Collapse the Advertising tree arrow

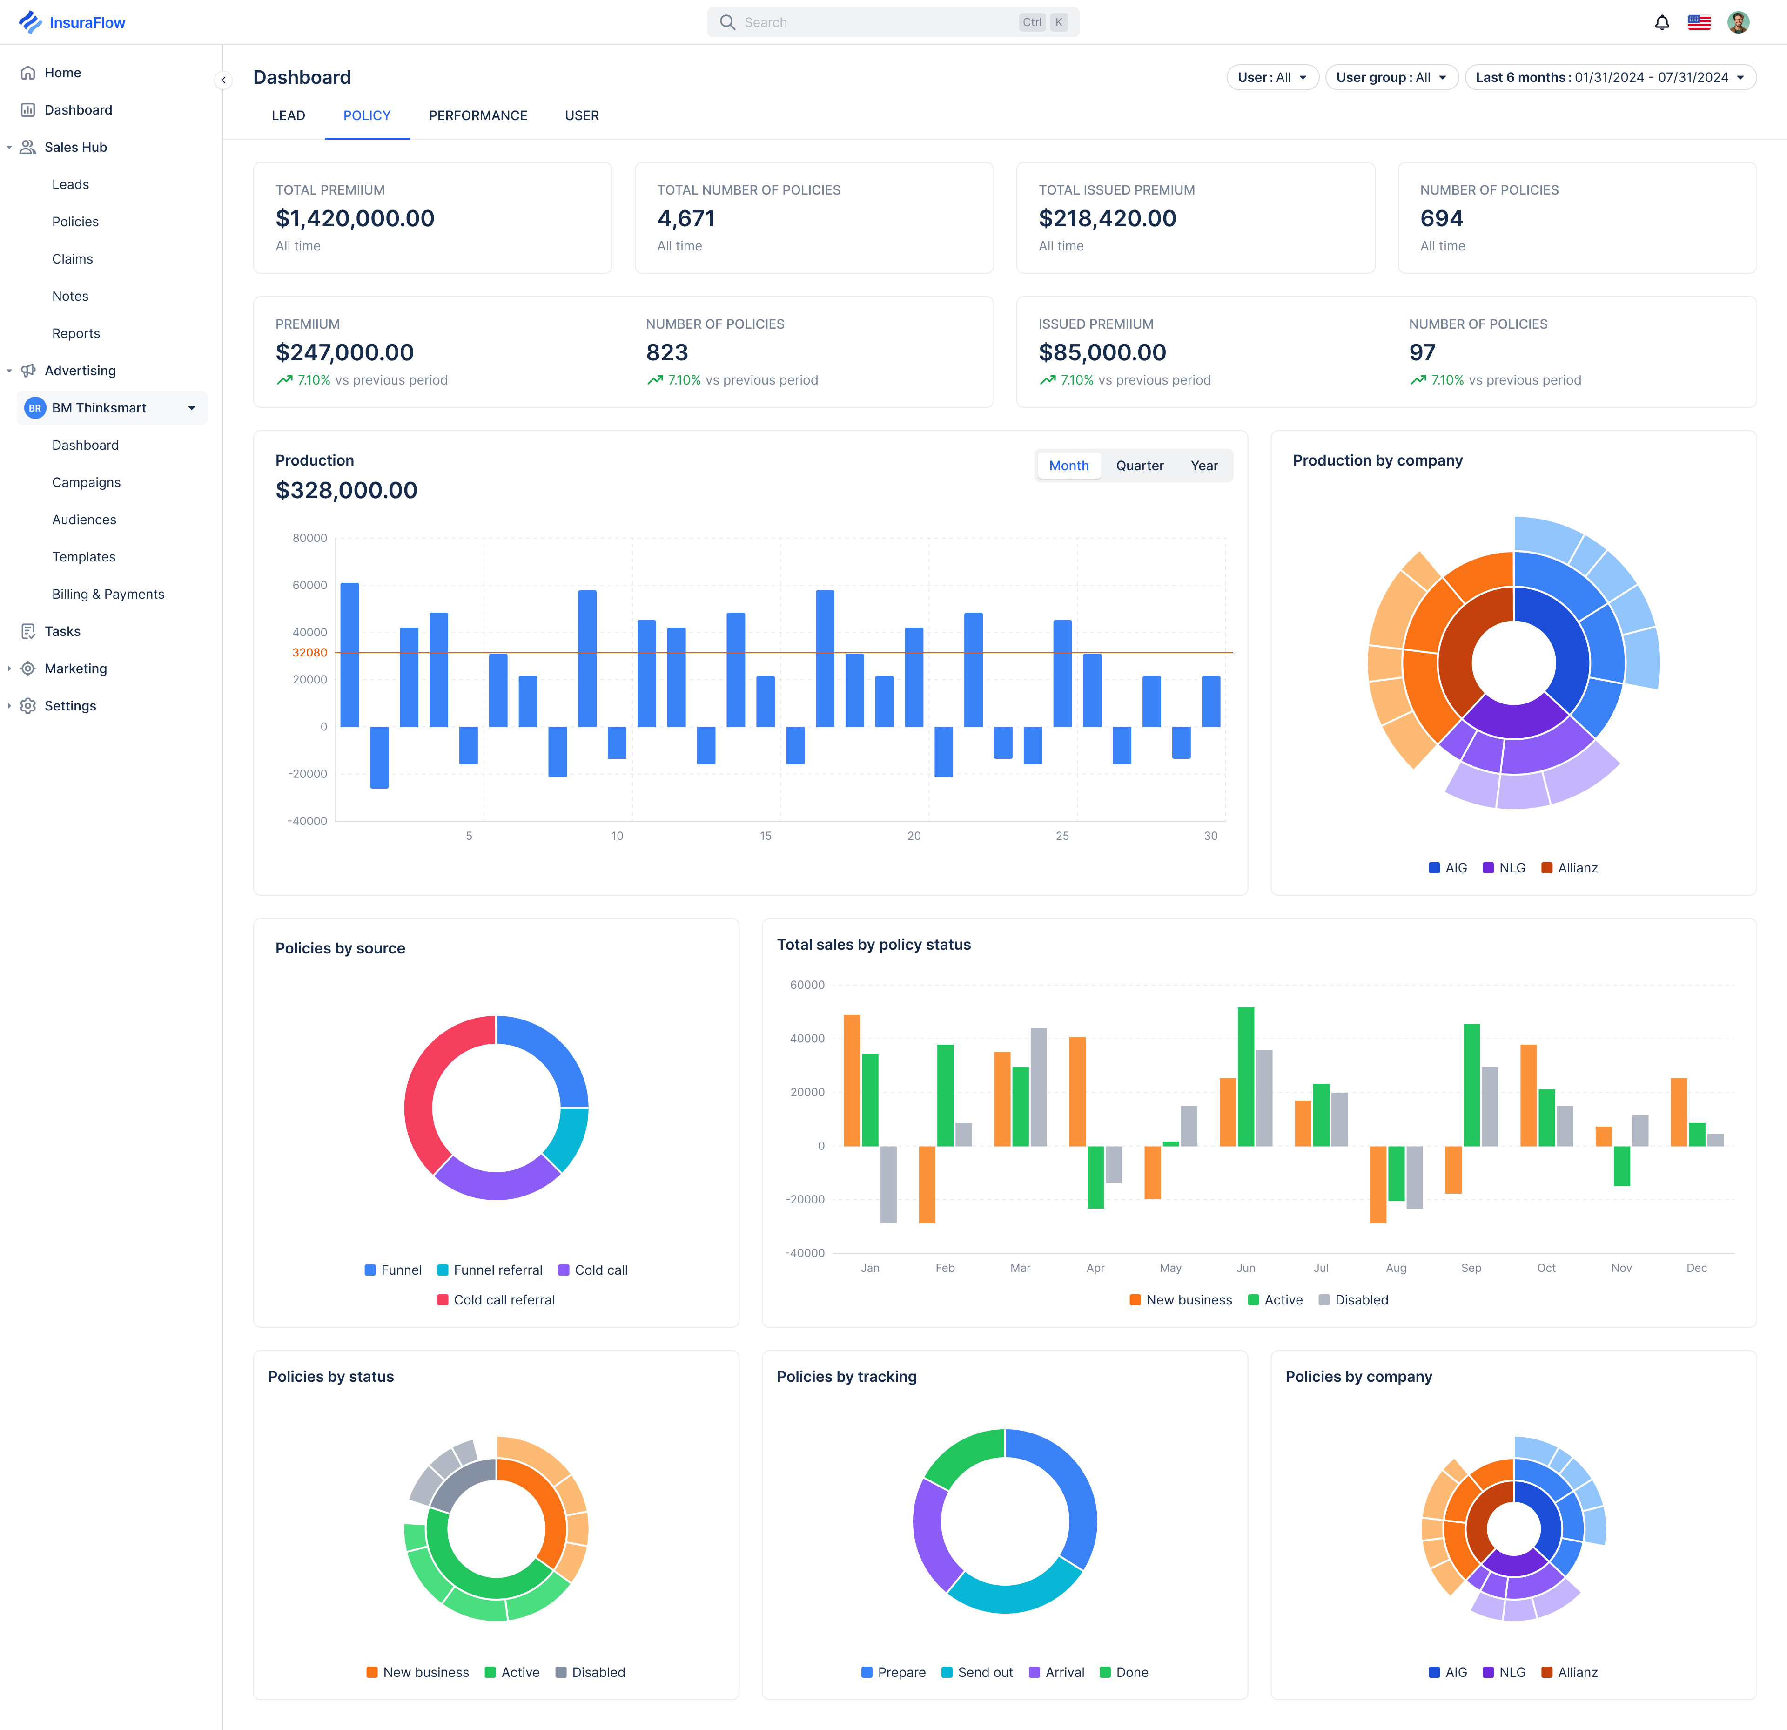coord(9,370)
